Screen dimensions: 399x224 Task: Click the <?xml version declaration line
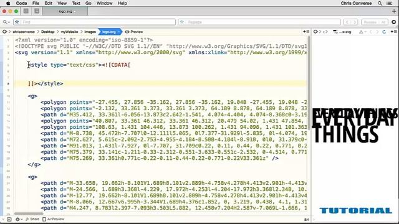[x=84, y=40]
